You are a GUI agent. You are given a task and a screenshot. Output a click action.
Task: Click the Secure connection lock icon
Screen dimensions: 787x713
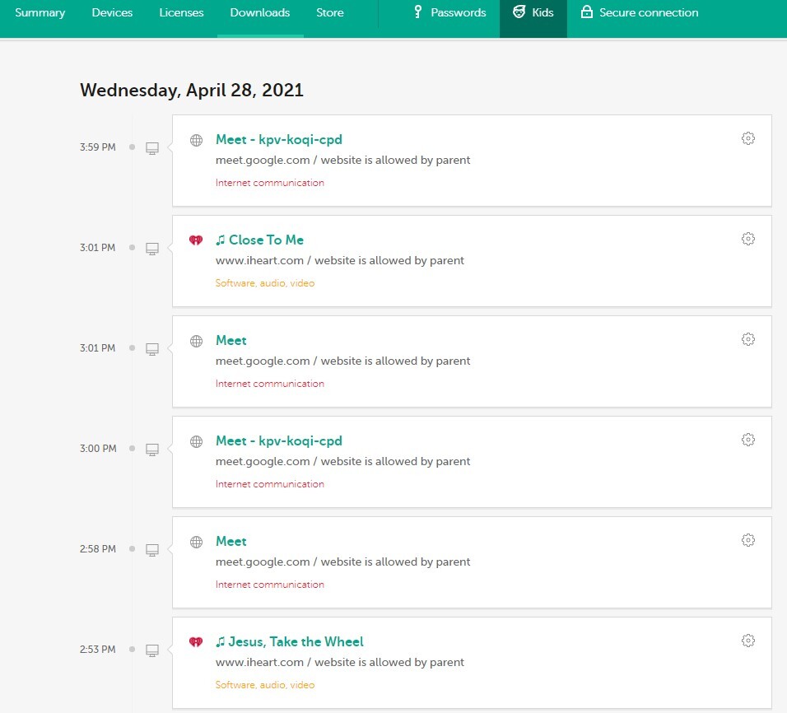(x=587, y=12)
